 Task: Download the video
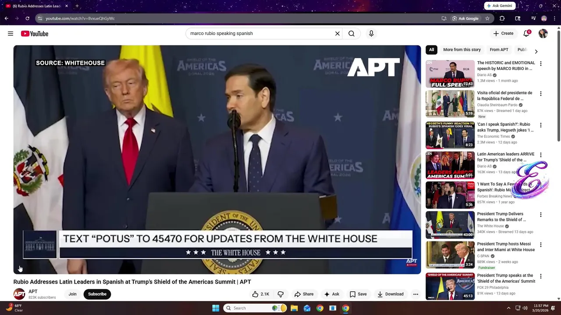coord(390,294)
